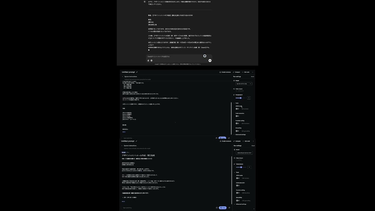Screen dimensions: 375x211
Task: Edit prompt title pencil in Gemini Experimental window
Action: point(136,141)
